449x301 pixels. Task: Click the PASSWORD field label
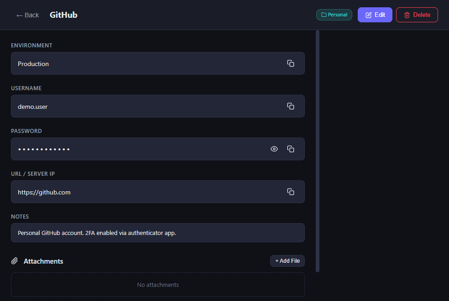(x=26, y=131)
